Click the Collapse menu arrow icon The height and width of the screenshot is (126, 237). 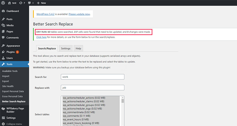(3, 124)
